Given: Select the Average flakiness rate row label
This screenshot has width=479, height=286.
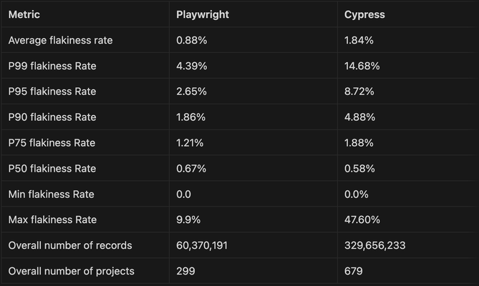Looking at the screenshot, I should pyautogui.click(x=60, y=40).
